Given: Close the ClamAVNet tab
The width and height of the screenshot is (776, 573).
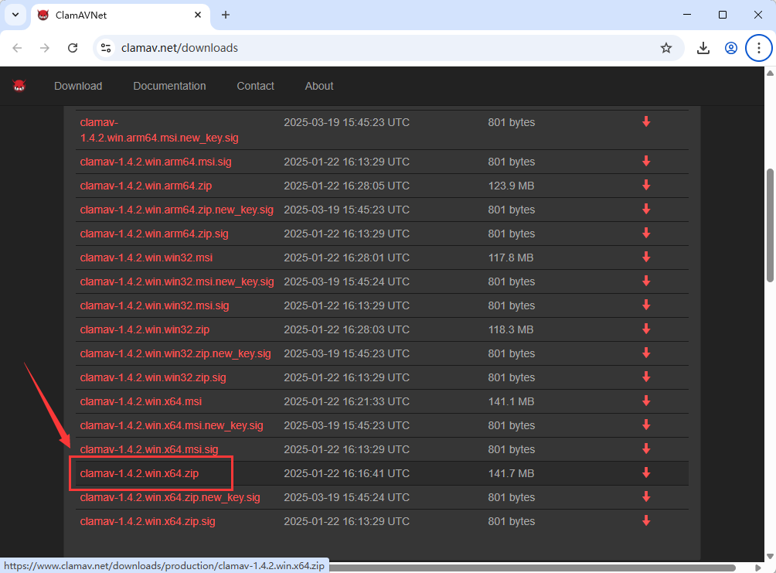Looking at the screenshot, I should point(198,15).
